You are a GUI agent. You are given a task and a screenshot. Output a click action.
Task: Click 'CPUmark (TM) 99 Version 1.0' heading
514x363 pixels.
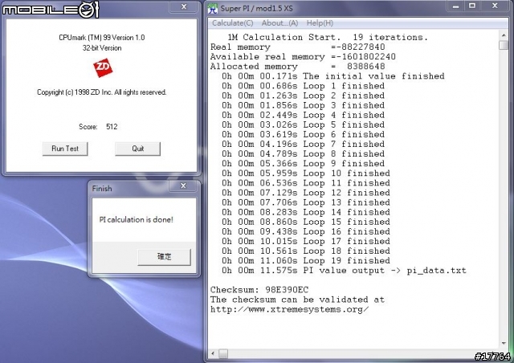(102, 38)
